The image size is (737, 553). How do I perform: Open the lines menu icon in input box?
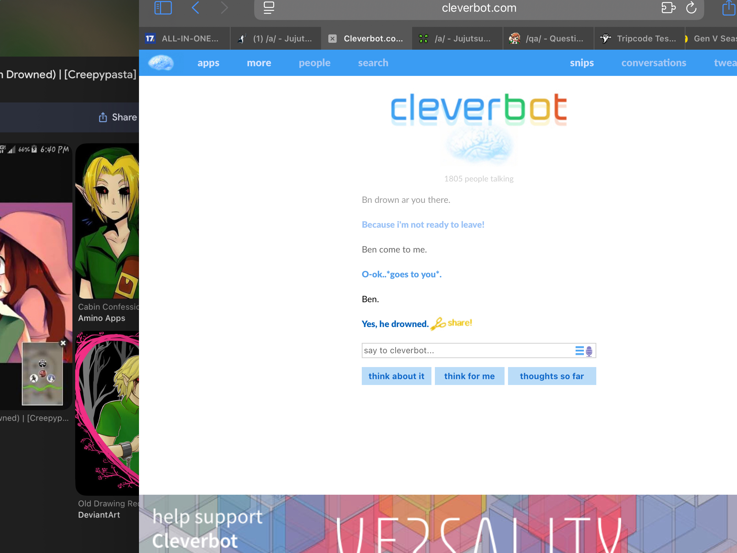[x=579, y=351]
